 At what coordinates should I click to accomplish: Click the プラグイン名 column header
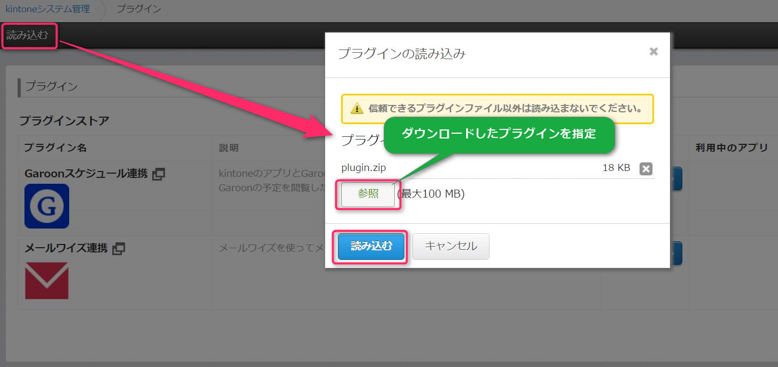coord(55,148)
